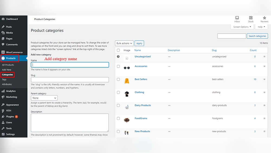Viewport: 271px width, 153px height.
Task: Open the Dairy Products category link
Action: click(x=143, y=105)
